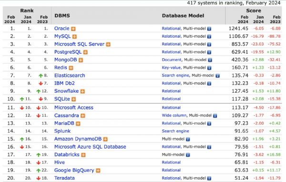Open the Redis DBMS link
The height and width of the screenshot is (182, 286).
tap(61, 67)
